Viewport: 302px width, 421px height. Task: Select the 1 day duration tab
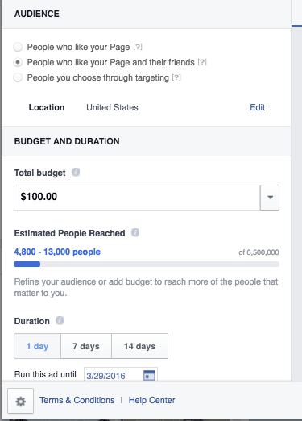click(37, 346)
